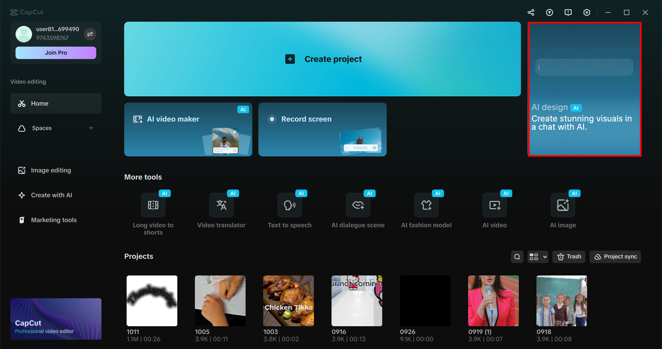Open project 0918 school kids thumbnail
Image resolution: width=662 pixels, height=349 pixels.
tap(562, 301)
